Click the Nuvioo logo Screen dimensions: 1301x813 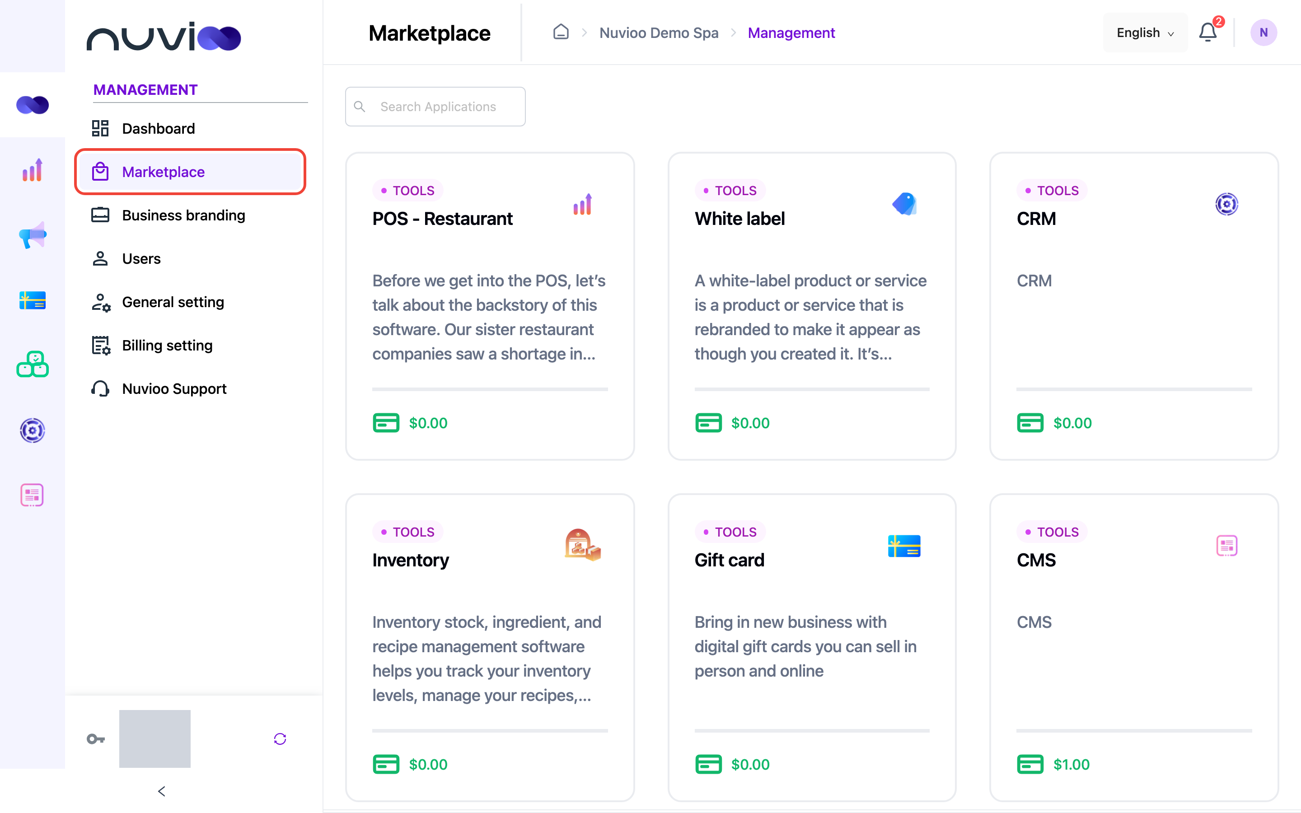click(164, 36)
